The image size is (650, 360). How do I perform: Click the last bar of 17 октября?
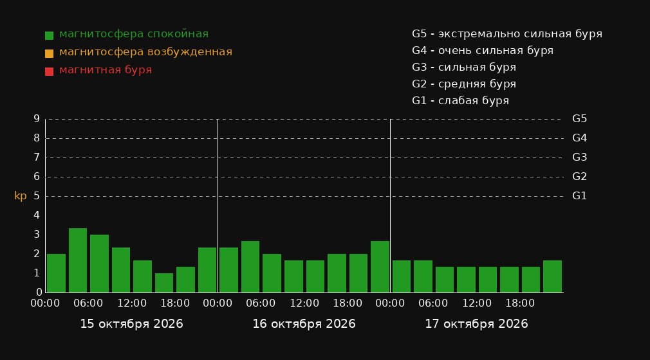click(x=552, y=276)
